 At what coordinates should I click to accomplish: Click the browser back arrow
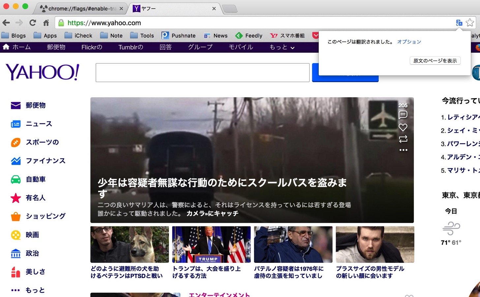pyautogui.click(x=6, y=23)
